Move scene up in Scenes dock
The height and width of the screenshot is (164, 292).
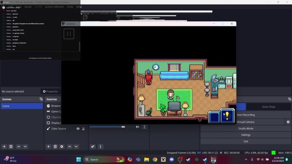(x=19, y=147)
